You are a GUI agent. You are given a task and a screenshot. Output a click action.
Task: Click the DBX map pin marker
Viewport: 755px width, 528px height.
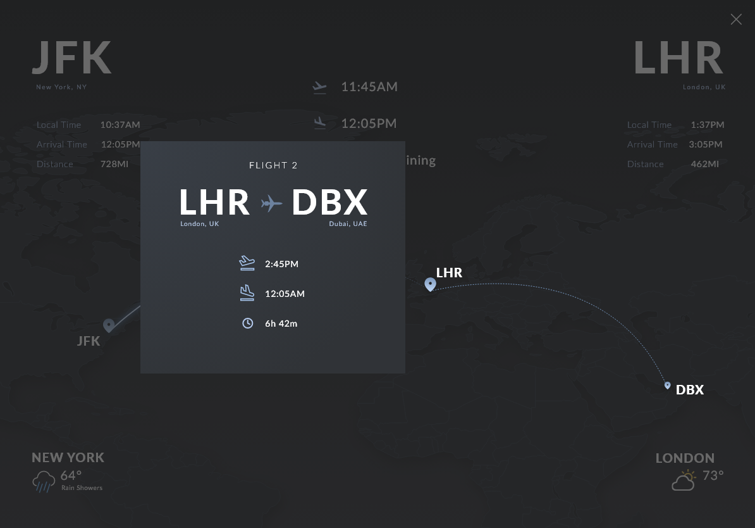tap(667, 385)
